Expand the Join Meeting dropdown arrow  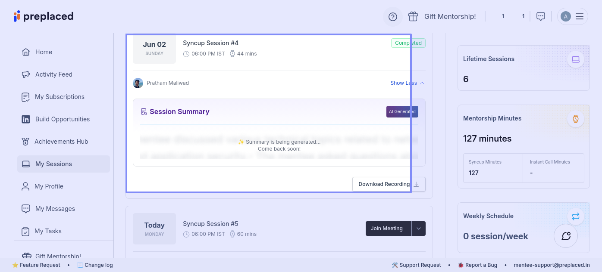419,229
